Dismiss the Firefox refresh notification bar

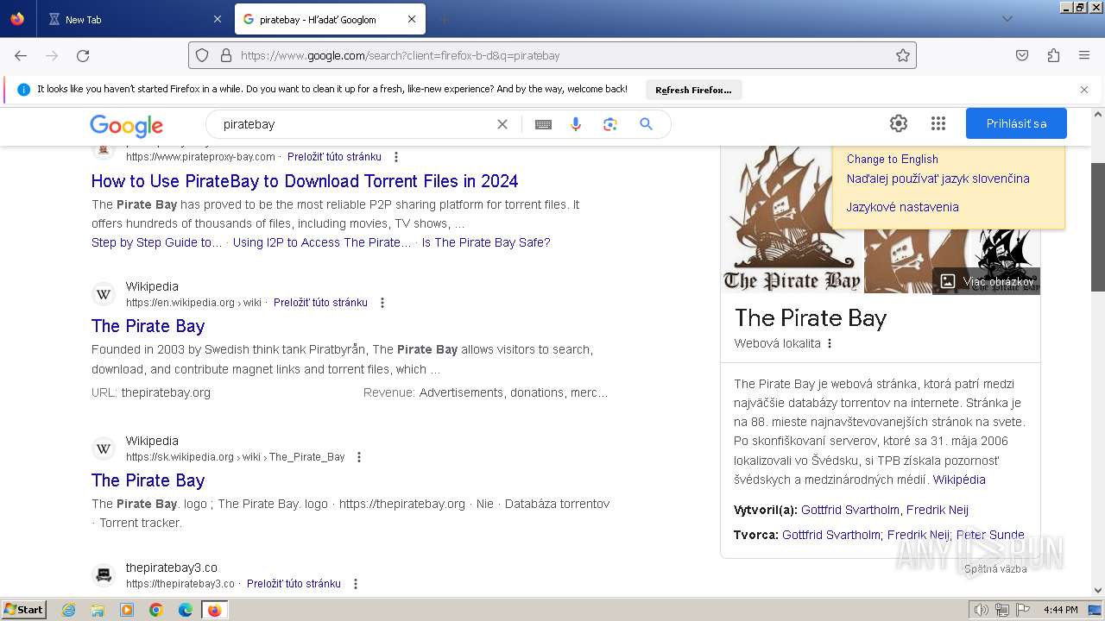point(1084,89)
